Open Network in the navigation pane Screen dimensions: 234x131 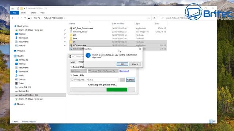(21, 104)
